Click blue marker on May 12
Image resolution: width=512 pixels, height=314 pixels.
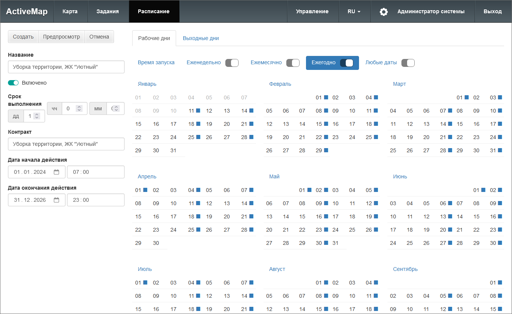pyautogui.click(x=376, y=203)
